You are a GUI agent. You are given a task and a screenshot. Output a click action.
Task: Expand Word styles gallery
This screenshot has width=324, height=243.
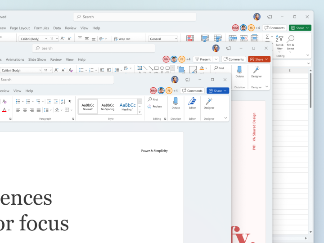139,112
